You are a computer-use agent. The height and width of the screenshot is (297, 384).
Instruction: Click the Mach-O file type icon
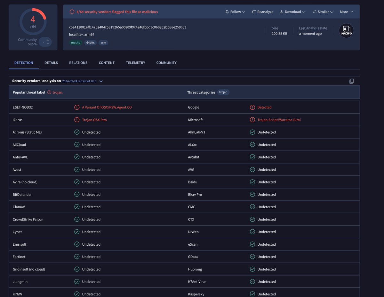coord(346,31)
